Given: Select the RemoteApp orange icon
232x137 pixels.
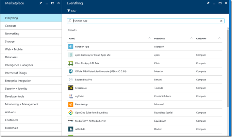Looking at the screenshot, I should coord(71,104).
